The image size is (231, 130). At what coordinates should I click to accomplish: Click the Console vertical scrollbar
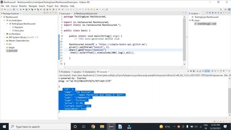[x=230, y=100]
